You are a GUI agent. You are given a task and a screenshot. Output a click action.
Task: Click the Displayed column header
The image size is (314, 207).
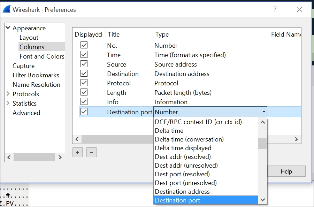[x=88, y=34]
